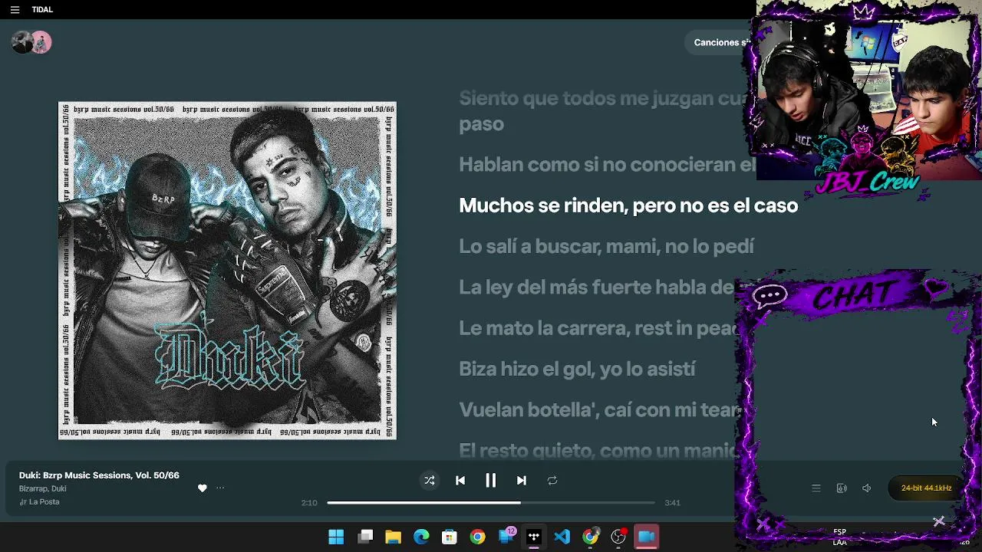This screenshot has height=552, width=982.
Task: Click the pink camera app taskbar icon
Action: (647, 537)
